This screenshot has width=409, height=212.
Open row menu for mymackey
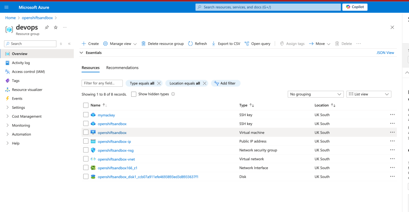[392, 115]
